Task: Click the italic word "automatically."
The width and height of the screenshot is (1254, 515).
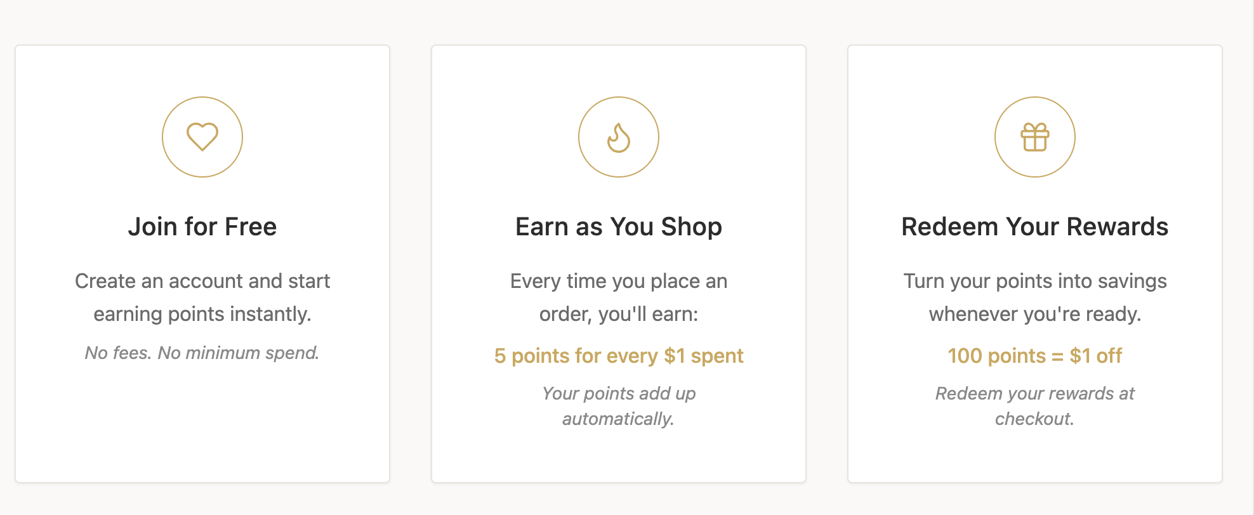Action: pos(619,419)
